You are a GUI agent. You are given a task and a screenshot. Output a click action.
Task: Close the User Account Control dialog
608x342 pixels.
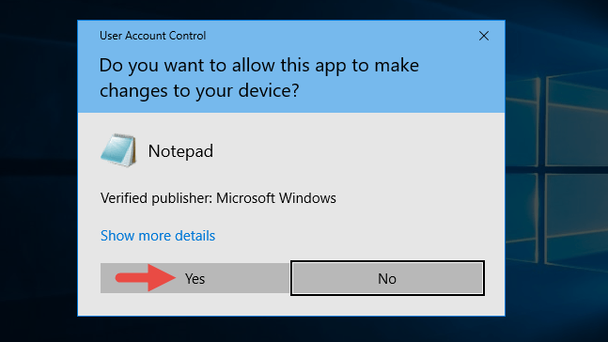484,36
